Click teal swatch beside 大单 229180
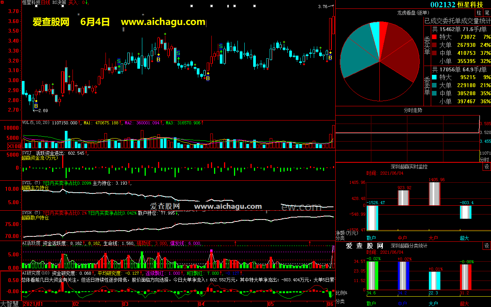 [434, 86]
